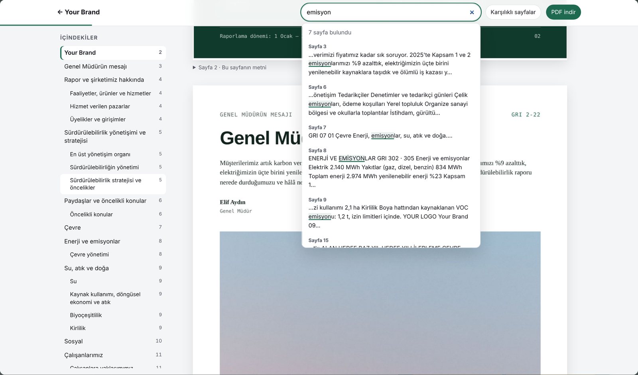
Task: Expand 'Sayfa 2 · Bu sayfanın metni' disclosure
Action: pos(230,68)
